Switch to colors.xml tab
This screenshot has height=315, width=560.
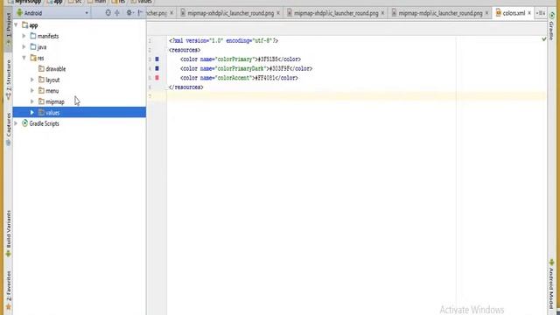(x=514, y=13)
